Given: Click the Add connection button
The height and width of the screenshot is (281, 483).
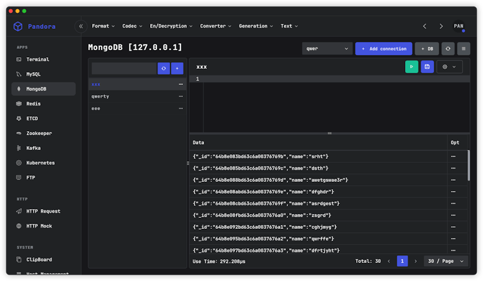Looking at the screenshot, I should [x=384, y=49].
